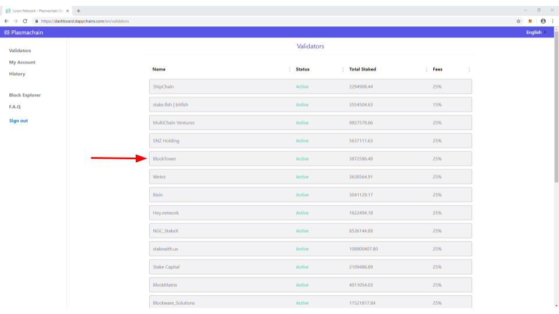Click Active status of BlockTower row

302,159
